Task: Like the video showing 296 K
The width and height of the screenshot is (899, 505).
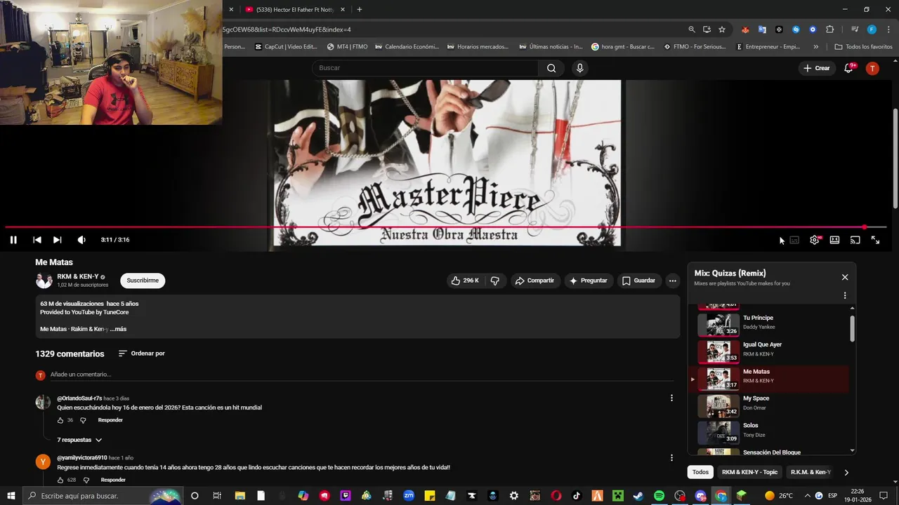Action: tap(464, 281)
